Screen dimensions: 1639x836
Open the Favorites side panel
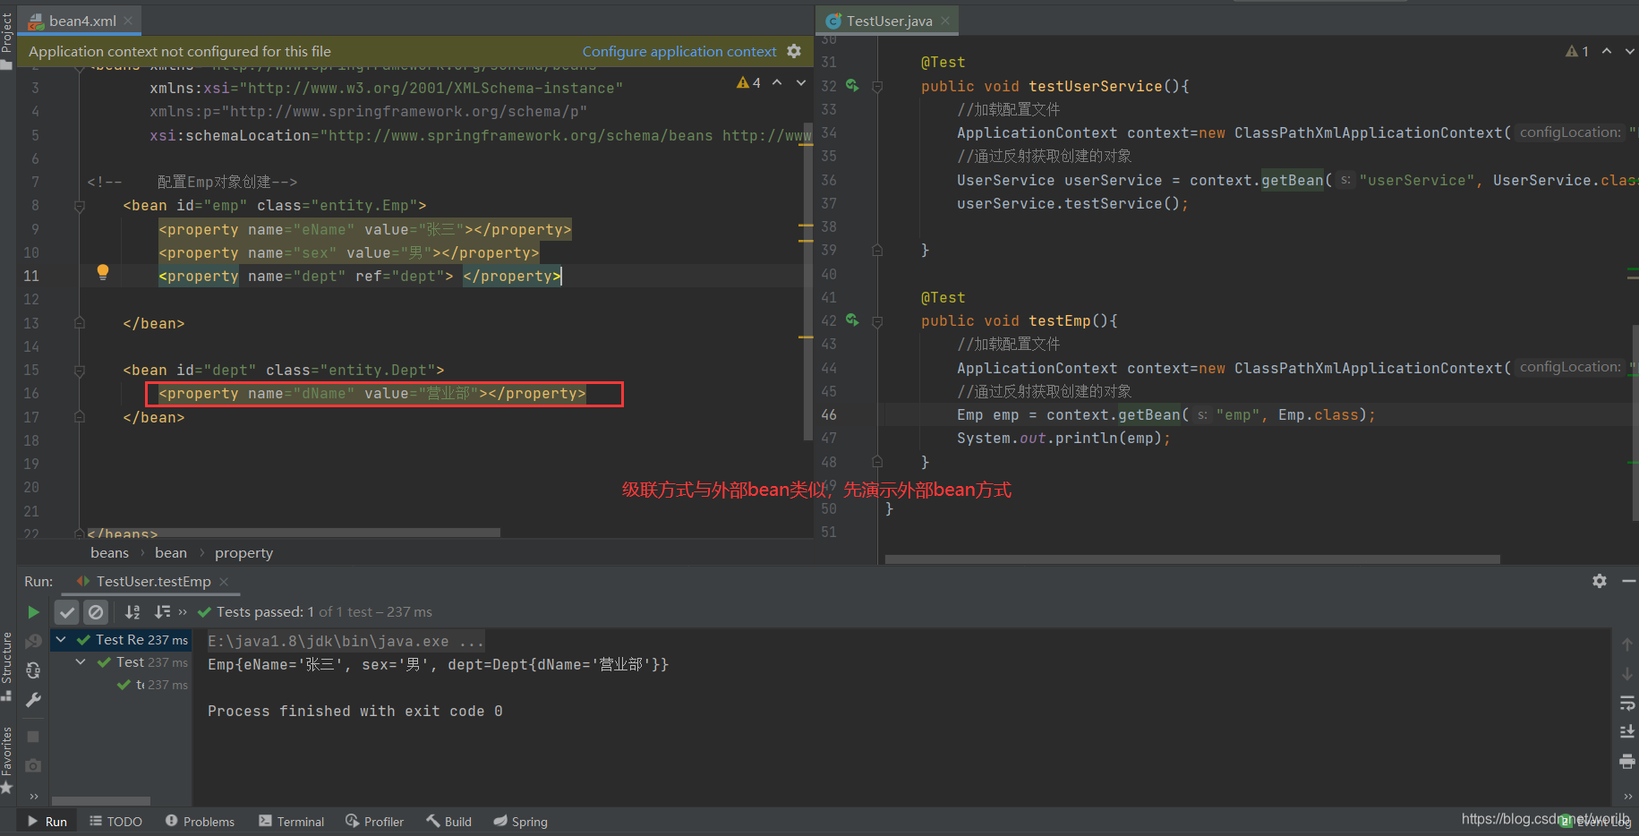click(x=7, y=759)
